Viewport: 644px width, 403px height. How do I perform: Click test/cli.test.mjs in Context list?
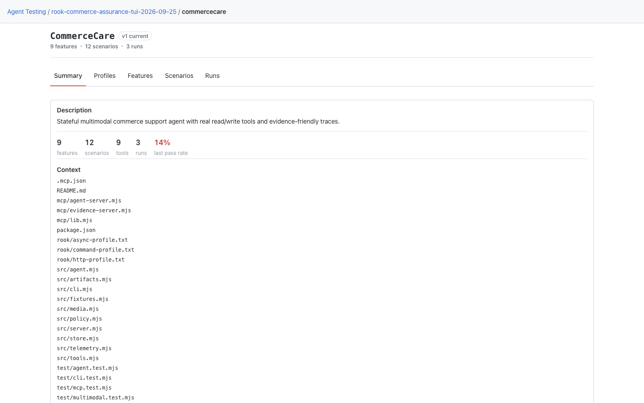point(84,378)
